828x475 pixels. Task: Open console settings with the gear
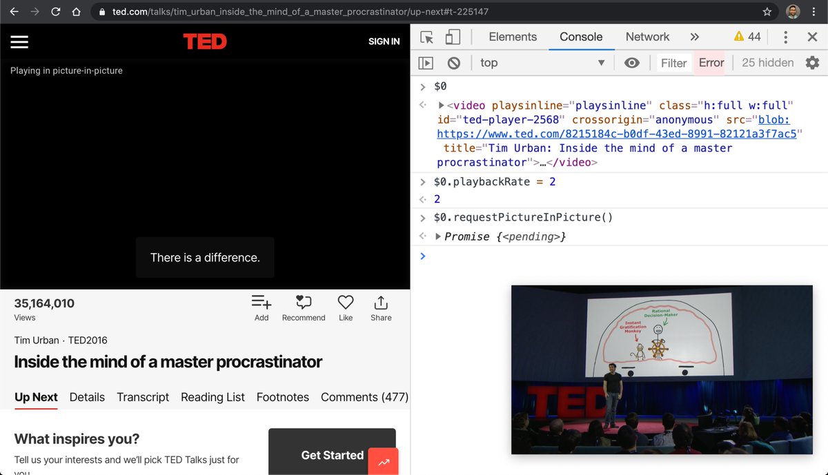pyautogui.click(x=812, y=63)
